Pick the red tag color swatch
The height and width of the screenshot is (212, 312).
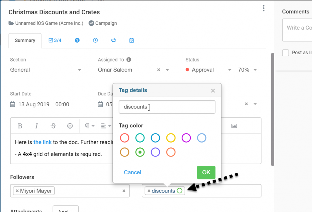pyautogui.click(x=124, y=138)
